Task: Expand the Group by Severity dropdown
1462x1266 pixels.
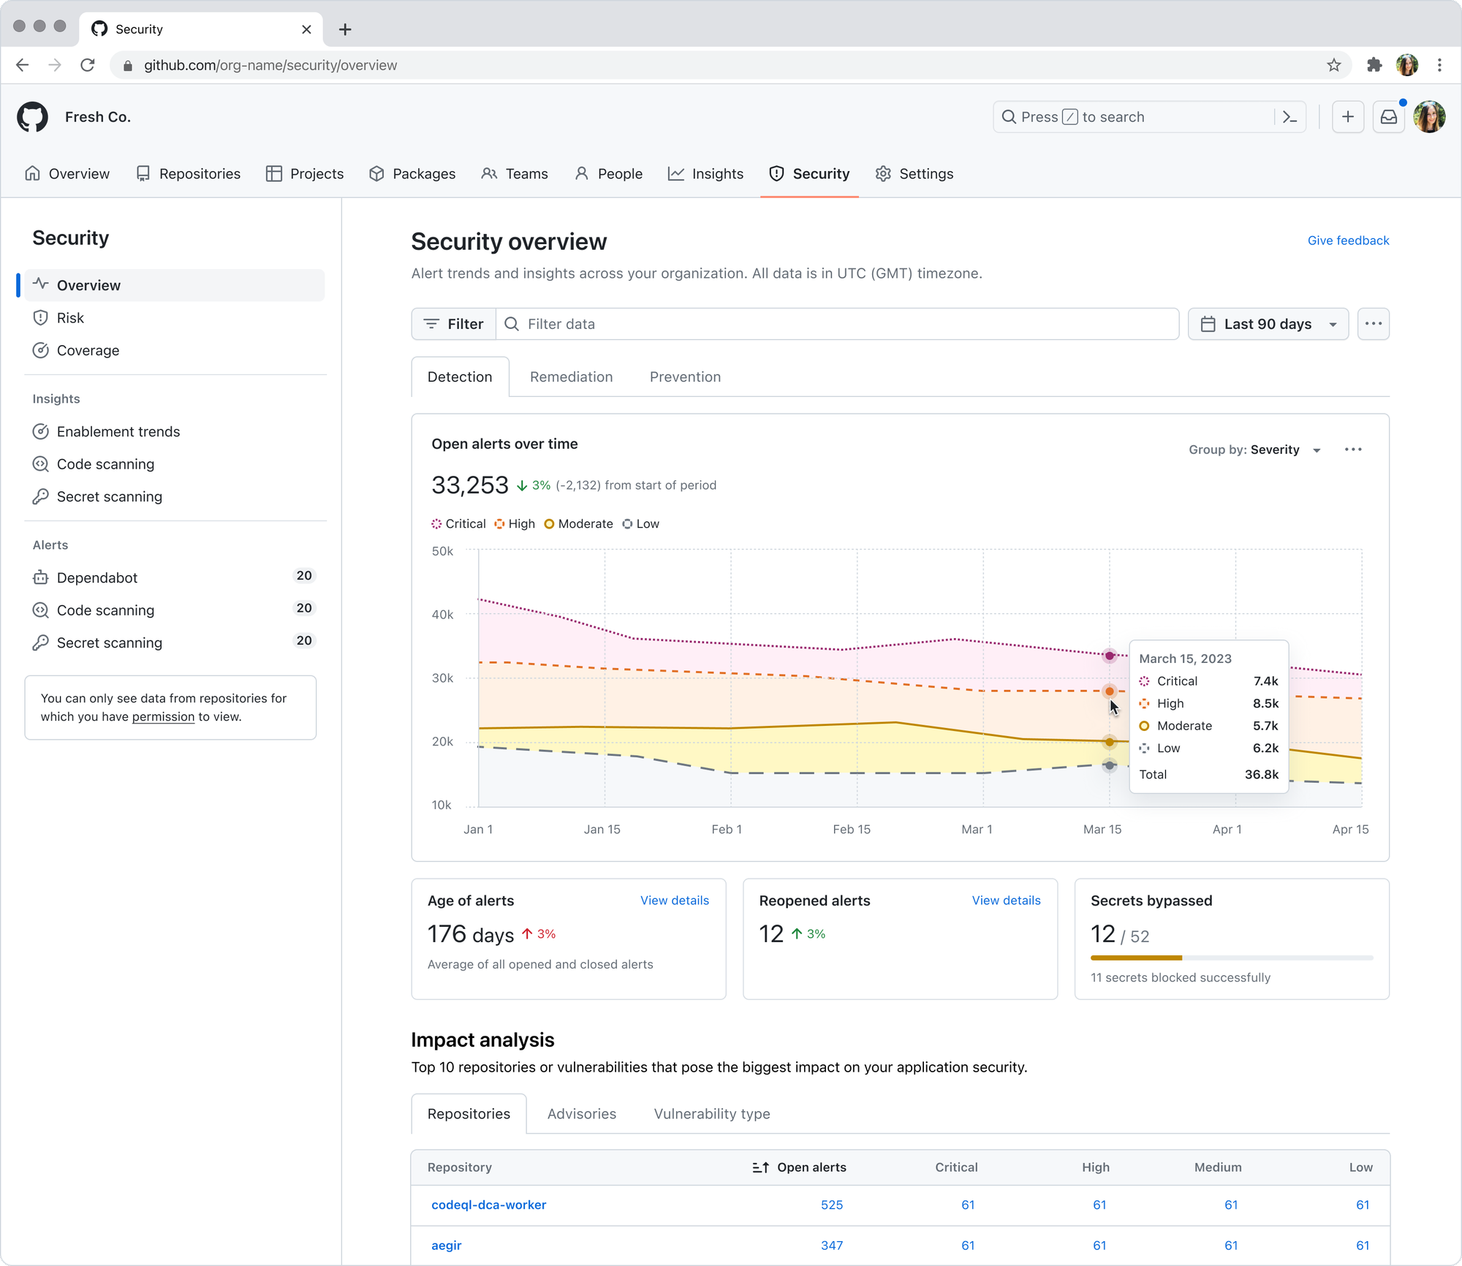Action: click(1254, 450)
